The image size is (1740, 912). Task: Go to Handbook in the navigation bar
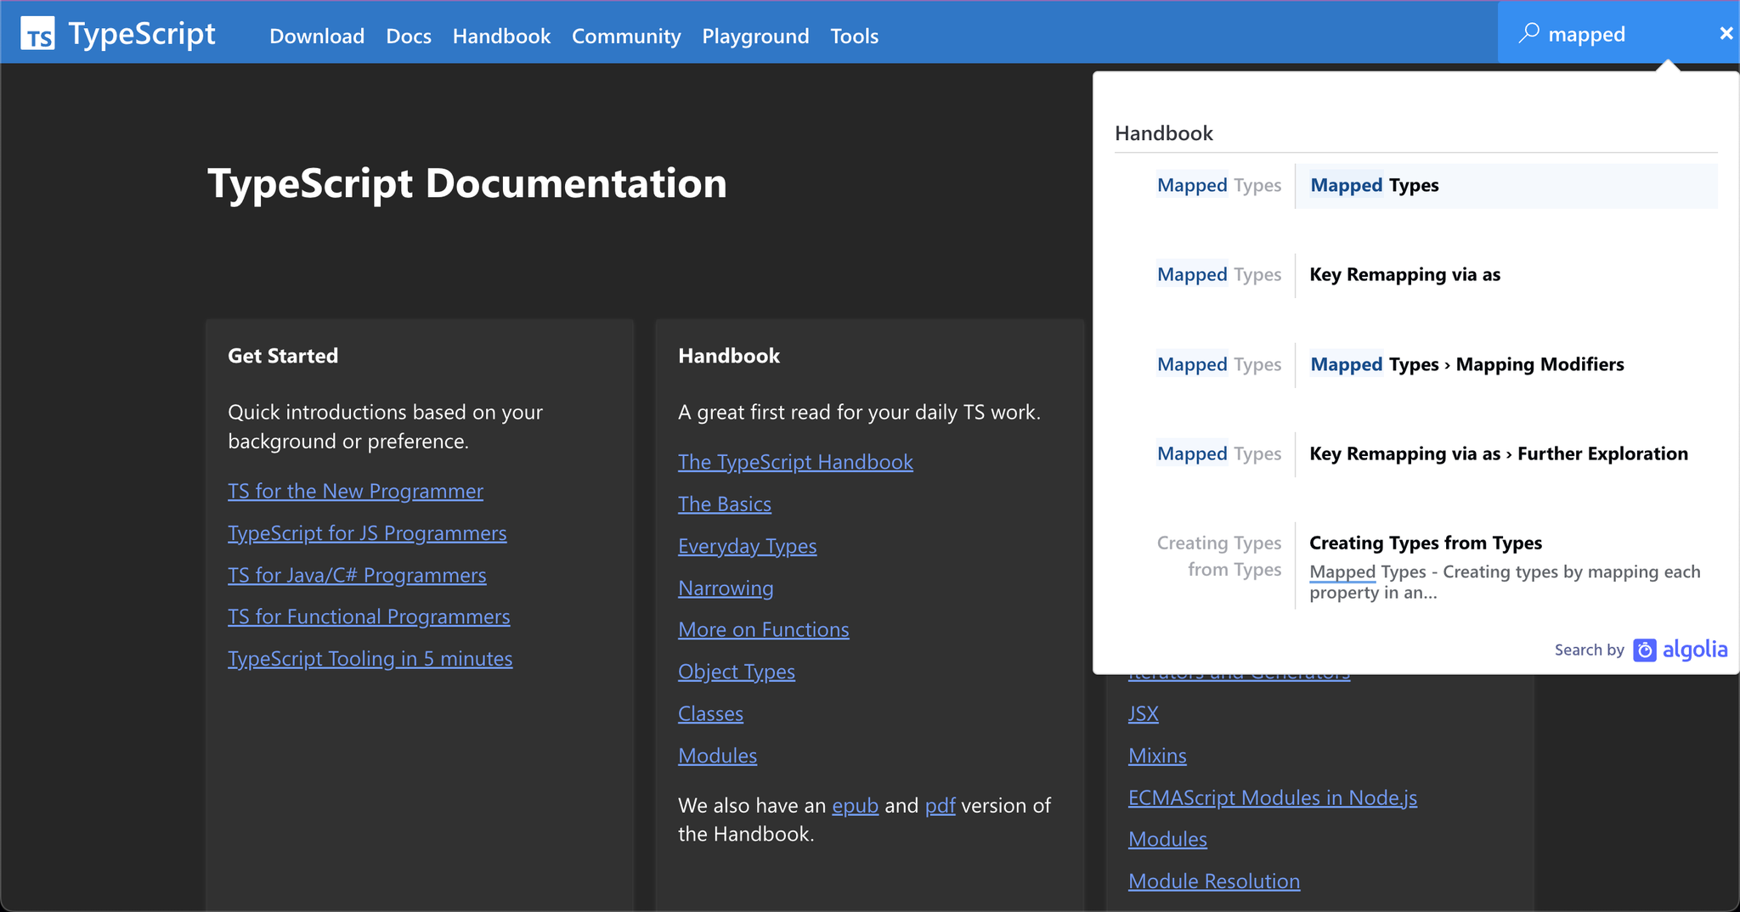tap(501, 36)
